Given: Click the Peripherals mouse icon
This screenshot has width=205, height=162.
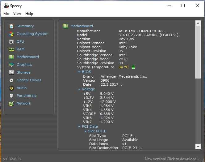Looking at the screenshot, I should coord(11,96).
